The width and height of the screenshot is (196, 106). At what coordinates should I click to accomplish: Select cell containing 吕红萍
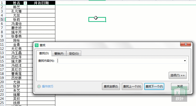pyautogui.click(x=17, y=57)
